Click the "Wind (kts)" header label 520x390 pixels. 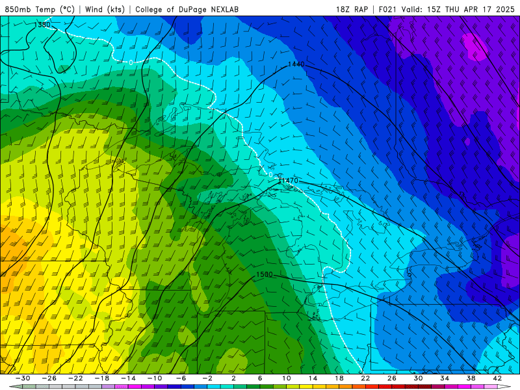(x=105, y=9)
